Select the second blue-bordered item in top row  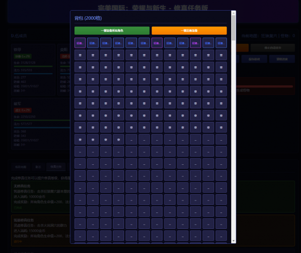[x=93, y=43]
